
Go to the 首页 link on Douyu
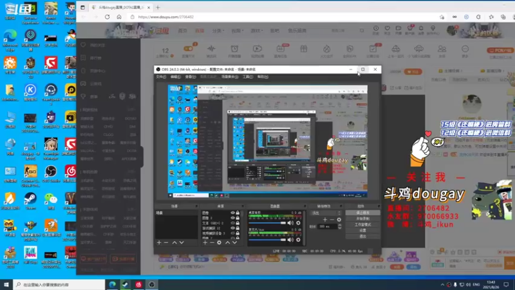(x=182, y=30)
